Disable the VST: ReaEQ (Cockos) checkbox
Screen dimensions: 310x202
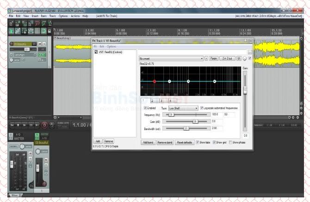(x=96, y=52)
